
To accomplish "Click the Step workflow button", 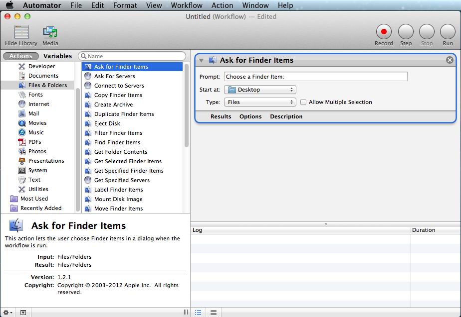I will 406,32.
